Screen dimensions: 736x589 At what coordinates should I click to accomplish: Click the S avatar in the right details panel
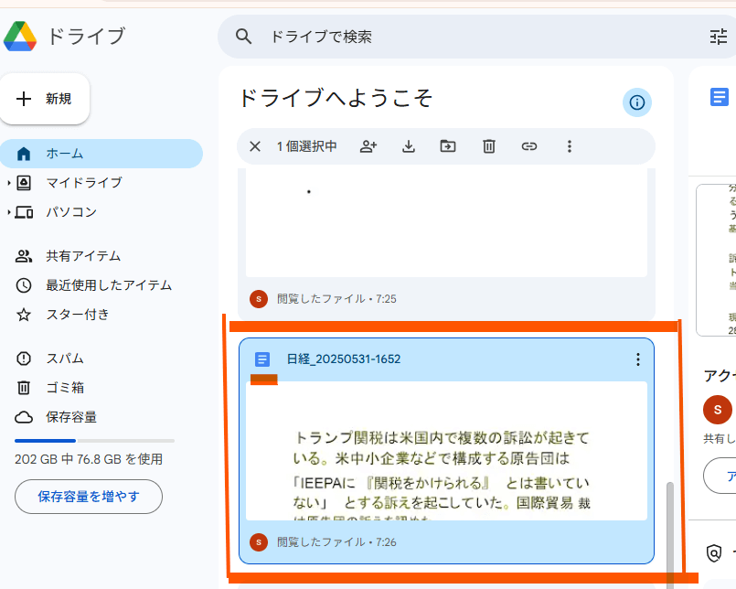pyautogui.click(x=717, y=410)
